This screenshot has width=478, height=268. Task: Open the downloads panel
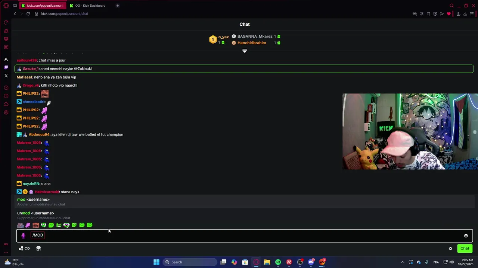465,14
